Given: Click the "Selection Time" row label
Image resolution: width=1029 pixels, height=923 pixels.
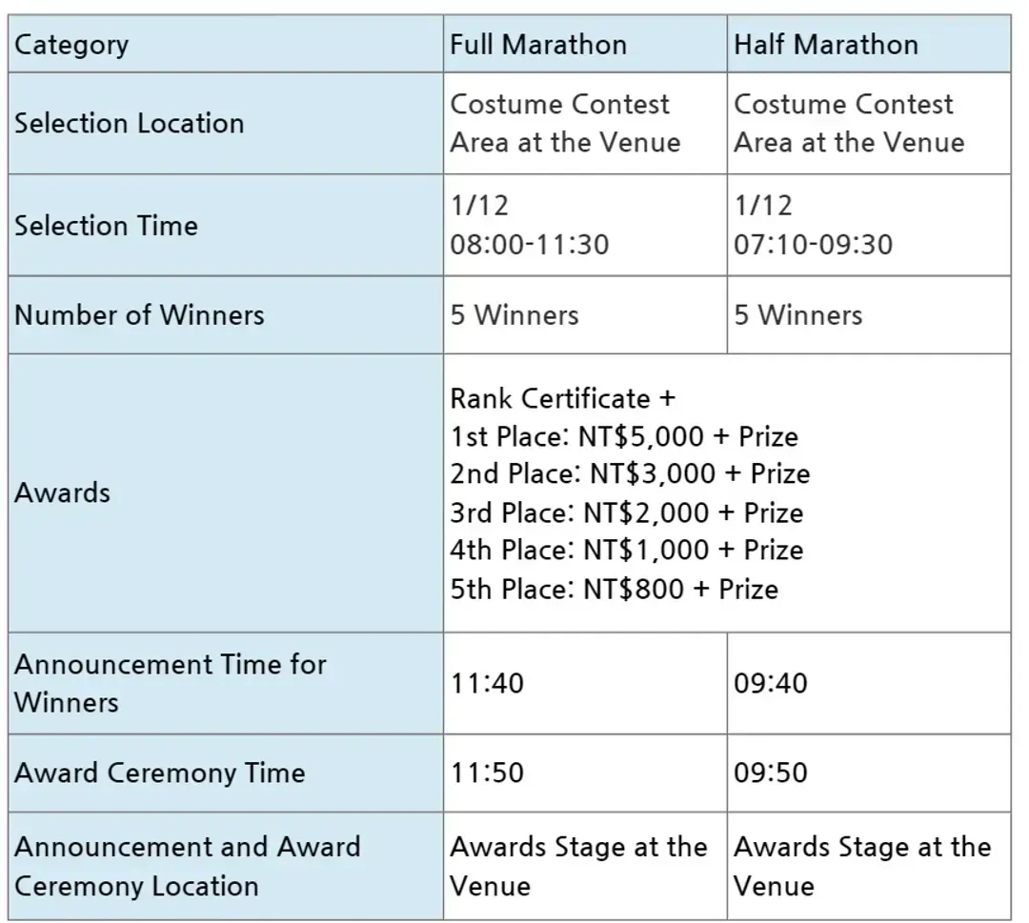Looking at the screenshot, I should pos(106,226).
